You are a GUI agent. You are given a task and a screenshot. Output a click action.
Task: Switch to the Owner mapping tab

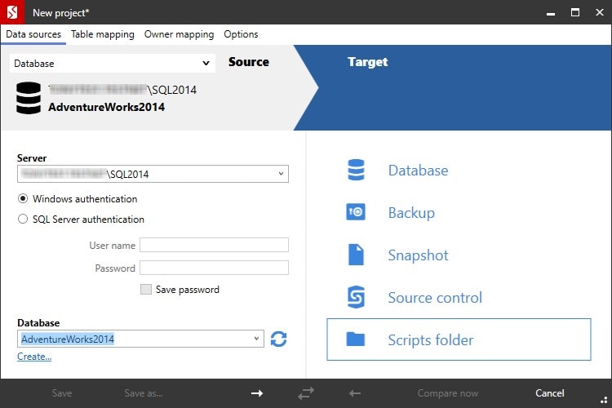pyautogui.click(x=180, y=34)
